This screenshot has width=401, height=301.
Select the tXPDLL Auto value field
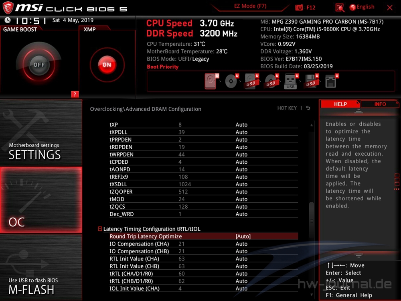241,132
